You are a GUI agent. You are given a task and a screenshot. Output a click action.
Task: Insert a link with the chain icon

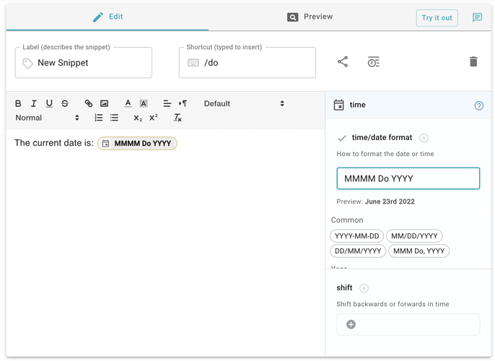(88, 103)
